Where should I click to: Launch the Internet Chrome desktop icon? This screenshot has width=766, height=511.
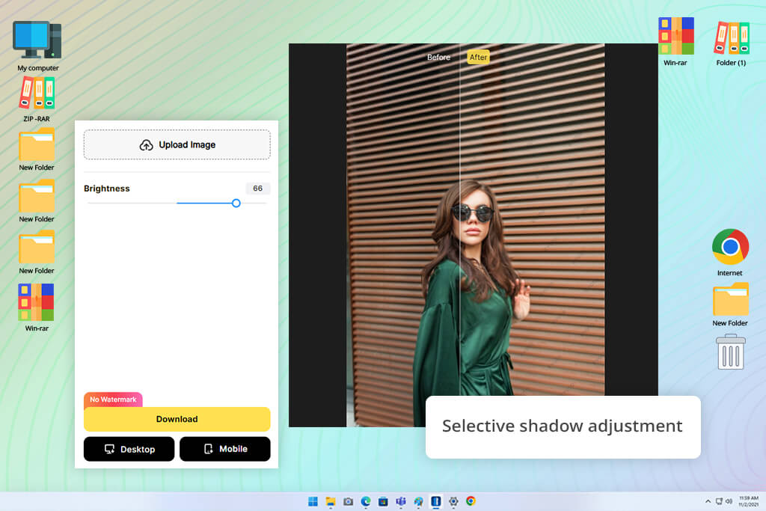[730, 252]
